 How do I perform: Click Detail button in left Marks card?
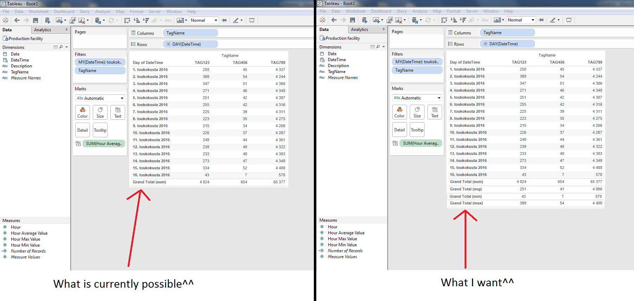(x=83, y=130)
